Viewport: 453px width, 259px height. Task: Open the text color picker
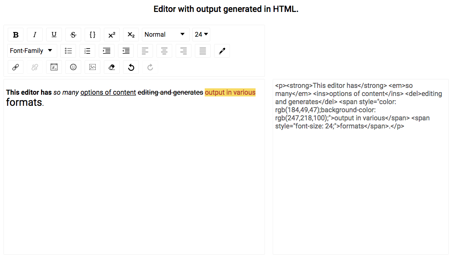coord(222,50)
